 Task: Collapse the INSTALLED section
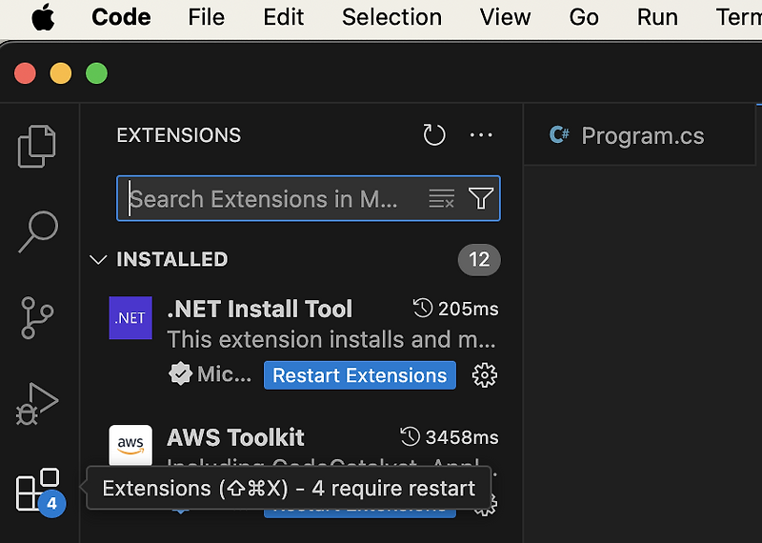pyautogui.click(x=98, y=259)
